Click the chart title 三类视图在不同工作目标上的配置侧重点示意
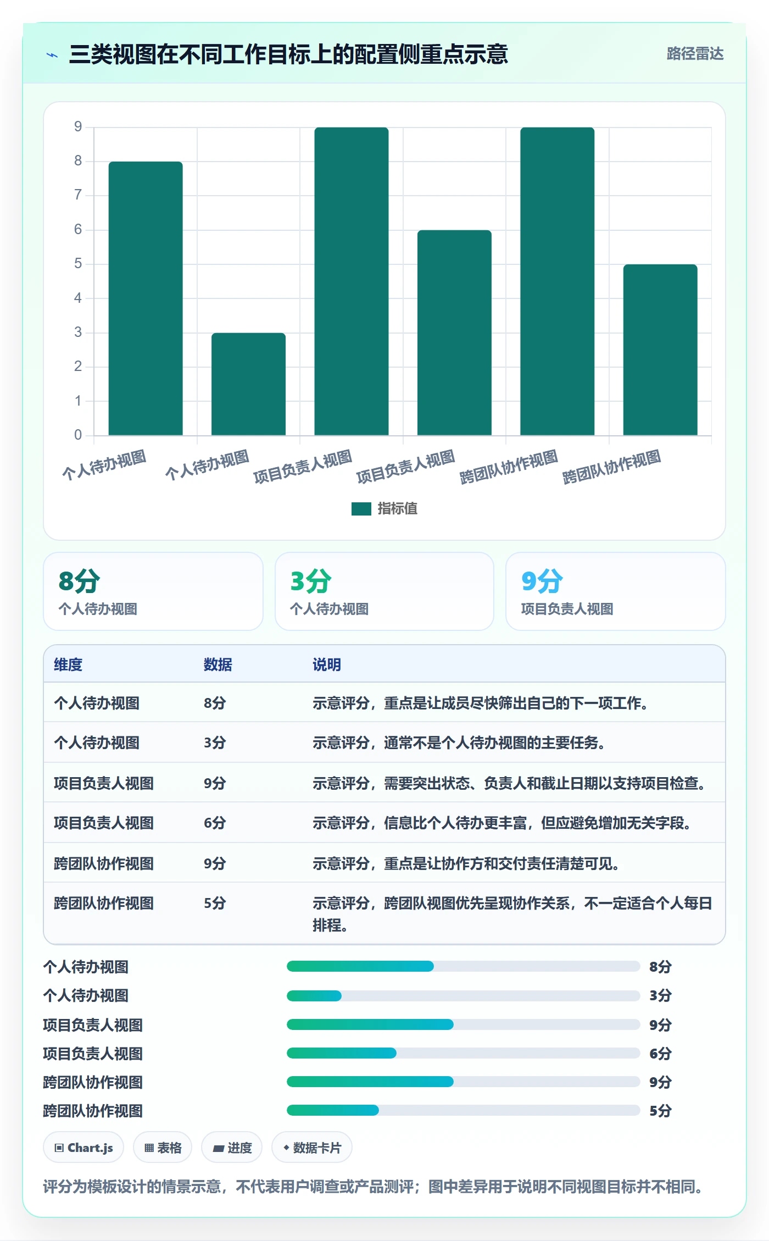769x1241 pixels. point(288,54)
